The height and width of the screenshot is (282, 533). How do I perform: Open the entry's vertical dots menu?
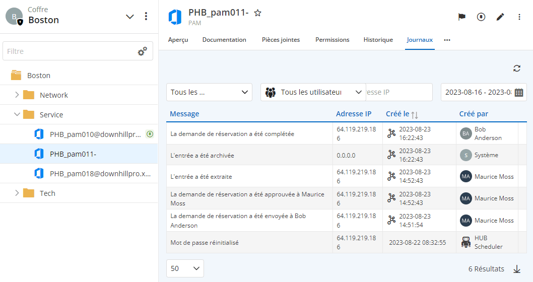[519, 17]
